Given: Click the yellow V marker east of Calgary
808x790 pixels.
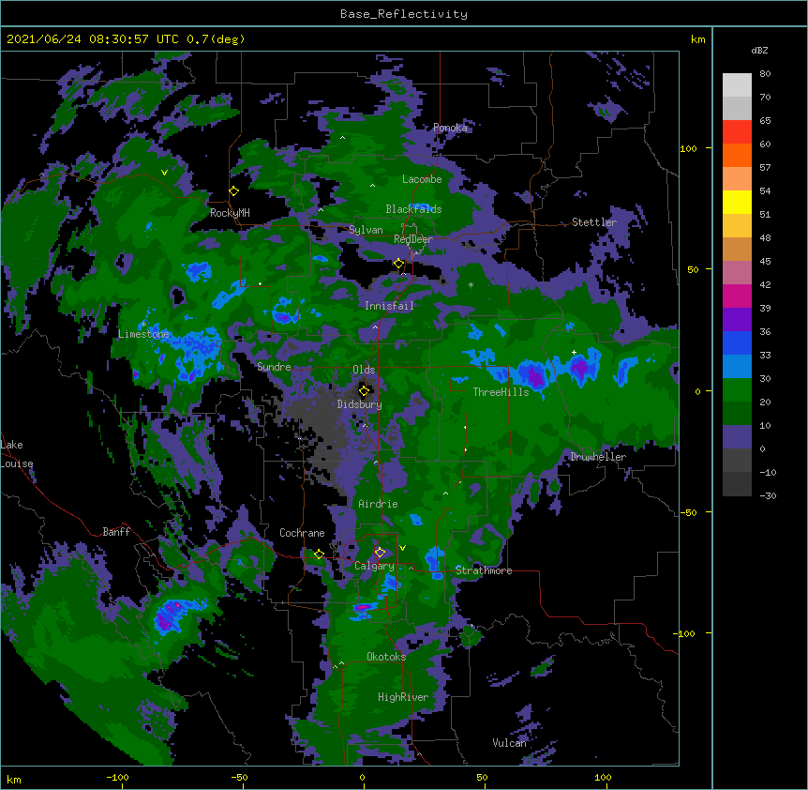Looking at the screenshot, I should (402, 548).
